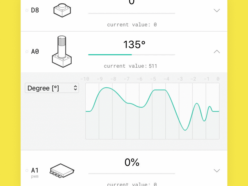Click the D8 push button component icon
Viewport: 248px width, 186px height.
[x=62, y=10]
